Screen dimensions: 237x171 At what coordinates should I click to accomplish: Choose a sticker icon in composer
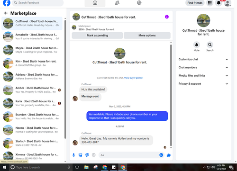(87, 155)
